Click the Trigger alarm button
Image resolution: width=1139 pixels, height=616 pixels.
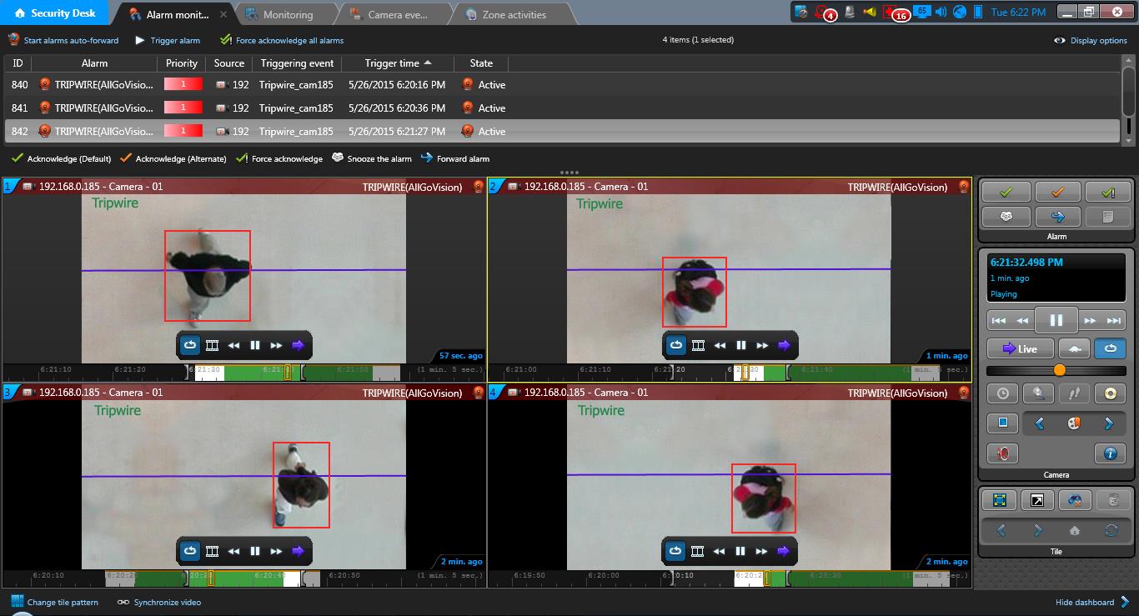point(168,40)
